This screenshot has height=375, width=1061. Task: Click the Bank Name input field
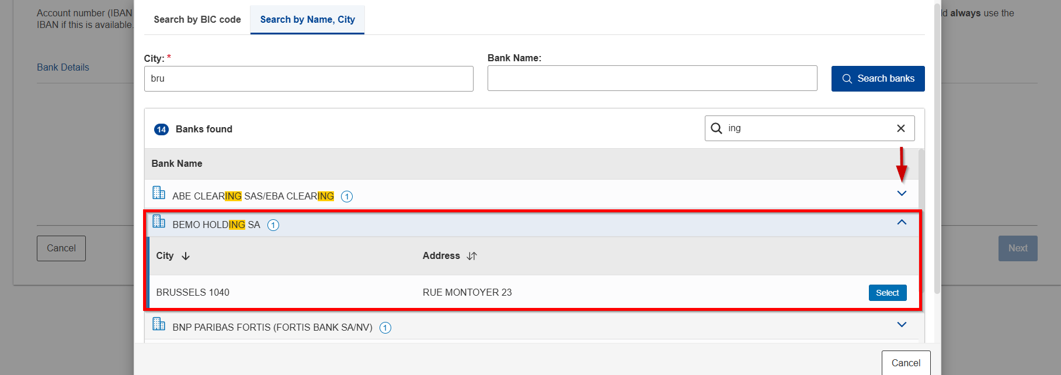652,78
